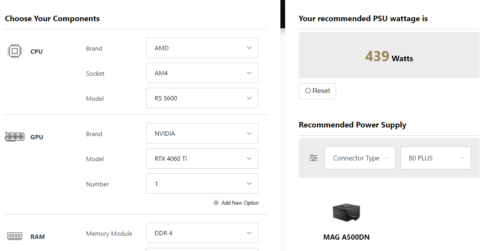Click the plus icon beside Add New Option
482x251 pixels.
pos(216,203)
